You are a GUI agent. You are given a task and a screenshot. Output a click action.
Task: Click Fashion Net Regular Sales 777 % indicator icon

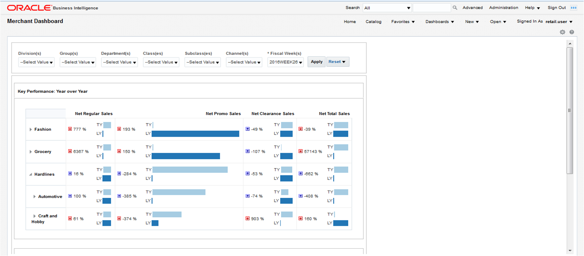pos(70,129)
